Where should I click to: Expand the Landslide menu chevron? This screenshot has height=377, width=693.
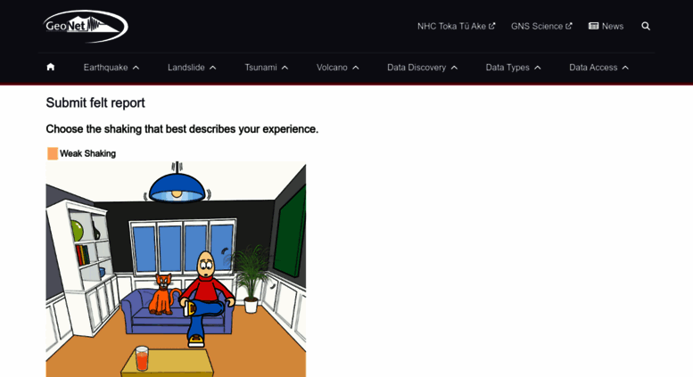[212, 68]
